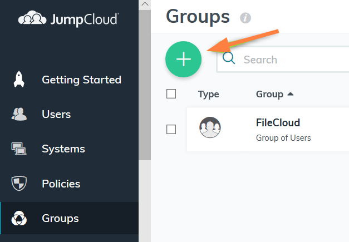
Task: Go to the Users menu label
Action: [56, 114]
